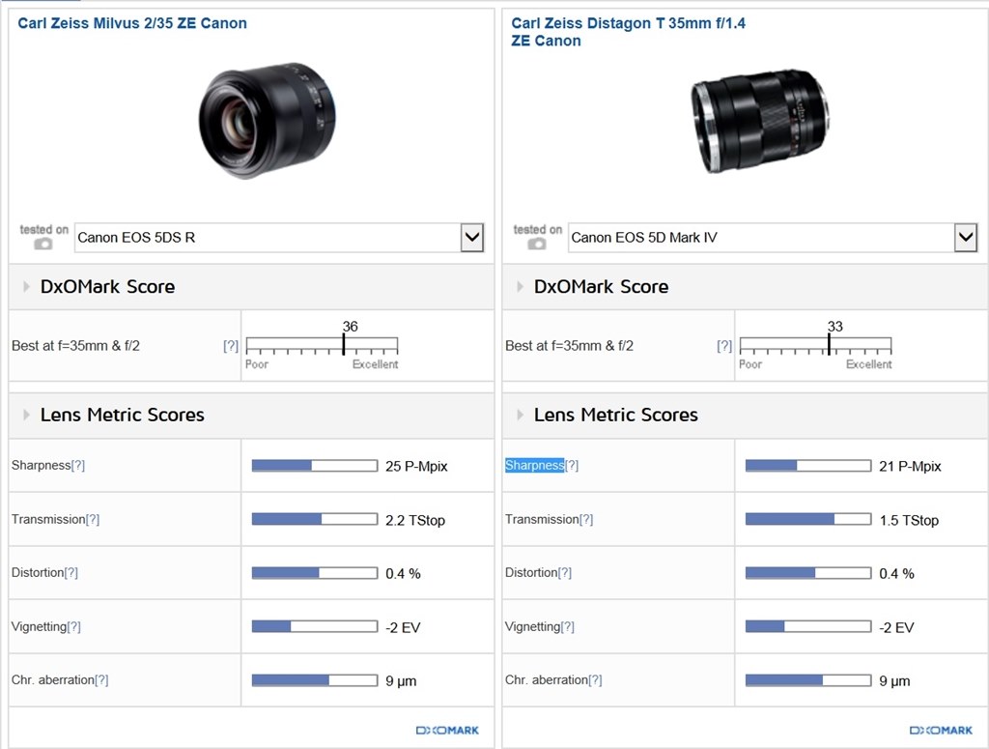The width and height of the screenshot is (989, 749).
Task: Click the left 'Best at f=35mm & f/2' text
Action: [75, 346]
